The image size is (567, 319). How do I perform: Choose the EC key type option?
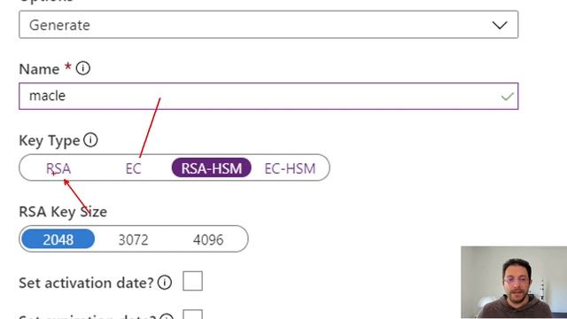[x=133, y=168]
